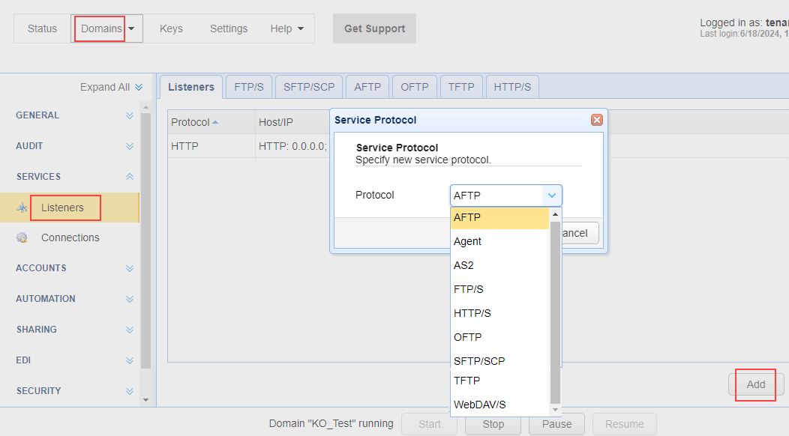
Task: Switch to the HTTP/S tab
Action: click(x=512, y=87)
